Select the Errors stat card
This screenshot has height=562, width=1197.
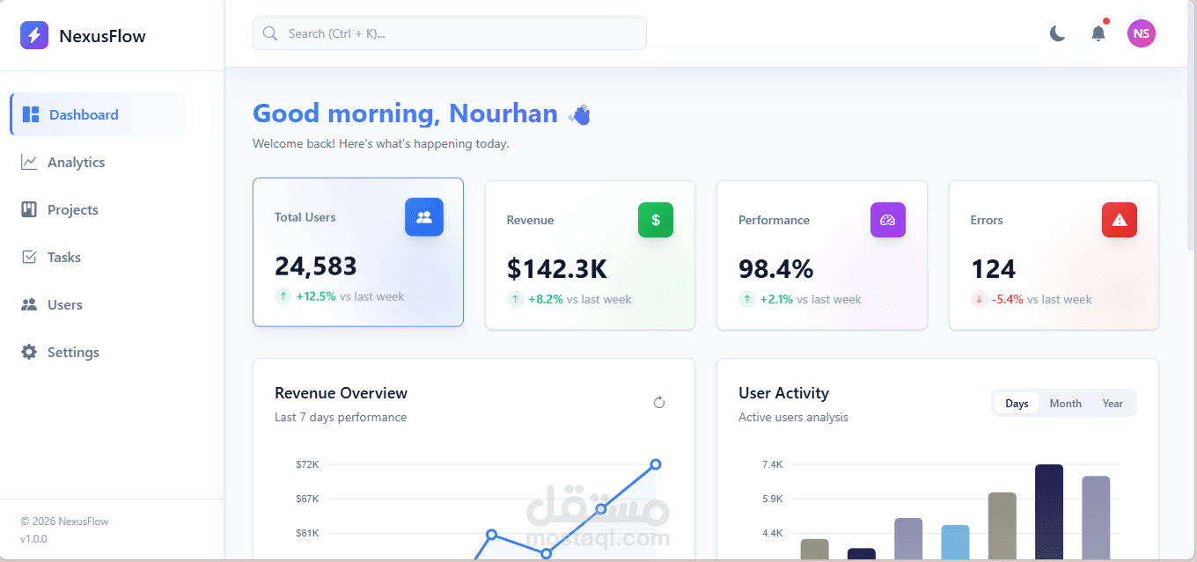[x=1054, y=255]
